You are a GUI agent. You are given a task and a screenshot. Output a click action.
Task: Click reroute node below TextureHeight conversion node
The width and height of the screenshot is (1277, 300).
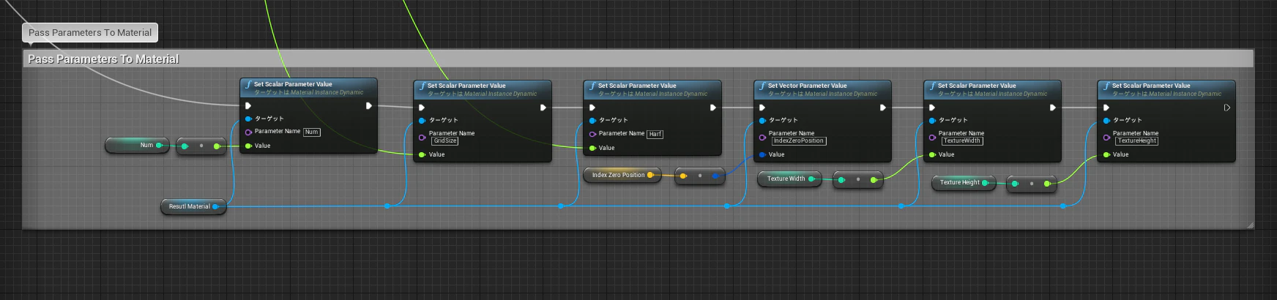[1063, 206]
